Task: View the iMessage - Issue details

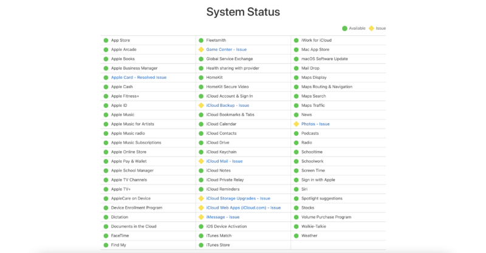Action: [x=222, y=217]
